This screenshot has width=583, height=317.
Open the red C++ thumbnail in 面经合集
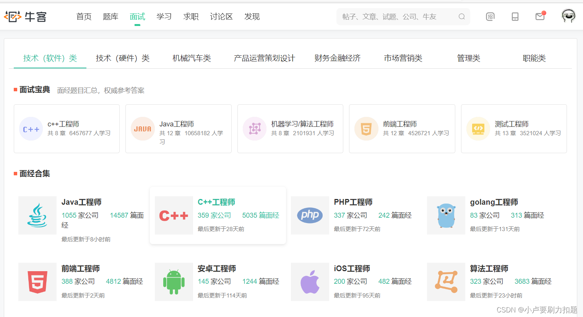pos(174,215)
